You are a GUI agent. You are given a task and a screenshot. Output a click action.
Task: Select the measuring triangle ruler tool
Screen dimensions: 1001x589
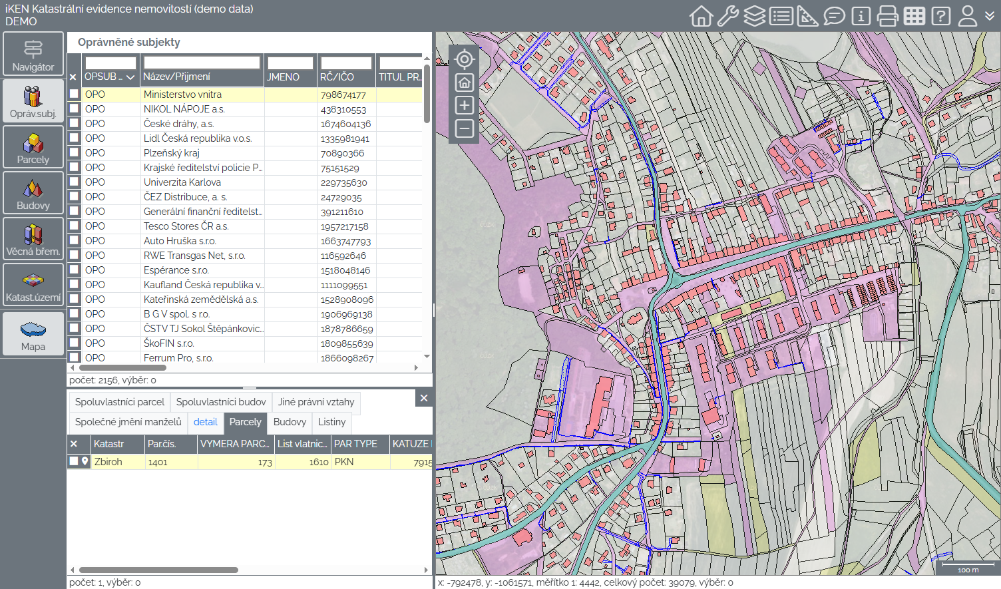(x=807, y=16)
